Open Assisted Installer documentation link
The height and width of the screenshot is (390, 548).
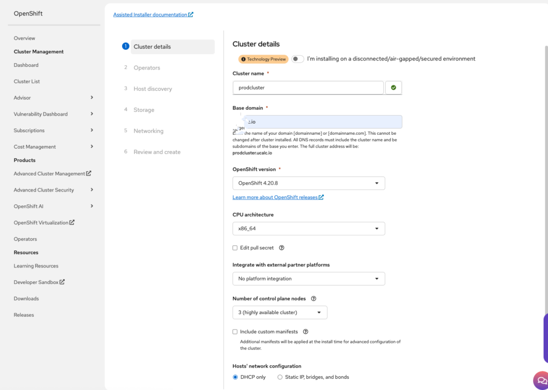click(x=153, y=14)
